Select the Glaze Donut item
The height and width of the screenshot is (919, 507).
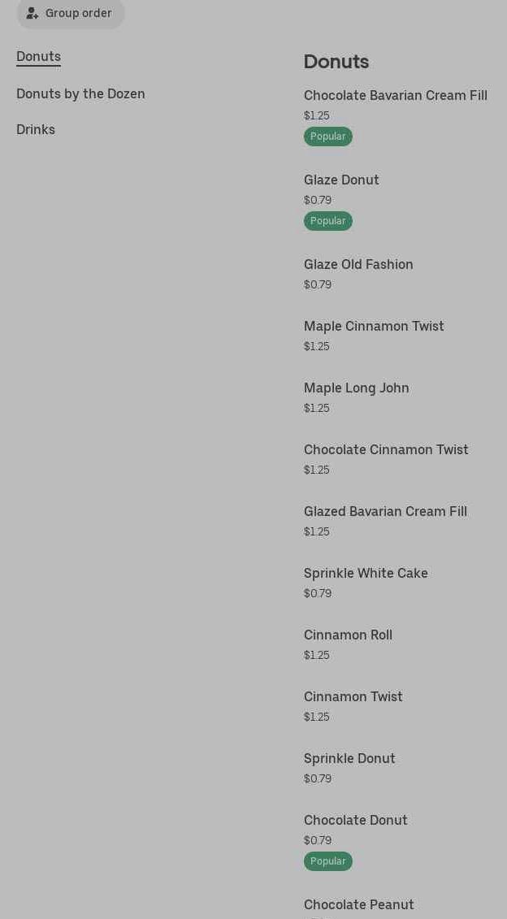pos(341,180)
